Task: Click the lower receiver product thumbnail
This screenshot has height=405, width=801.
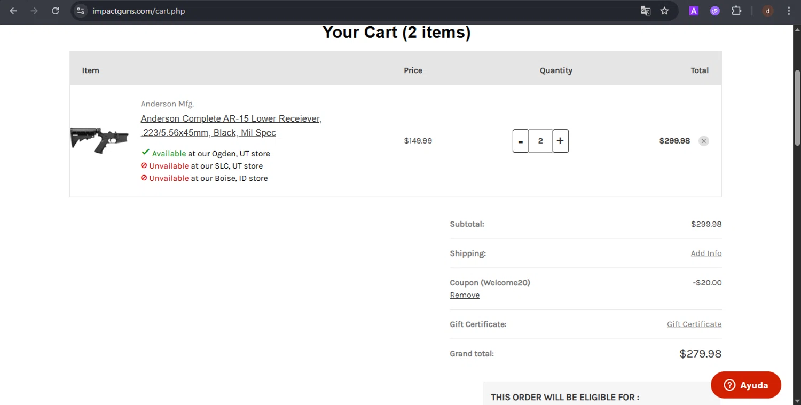Action: click(99, 140)
